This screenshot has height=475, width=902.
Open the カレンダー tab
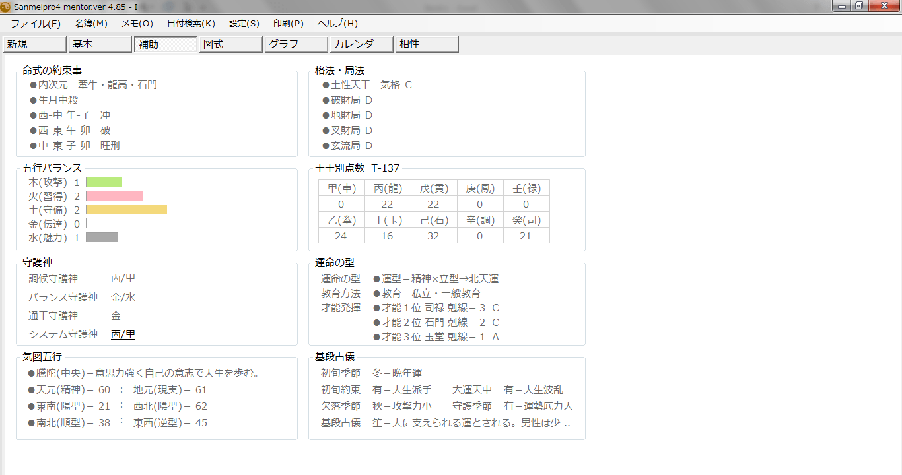[x=361, y=44]
